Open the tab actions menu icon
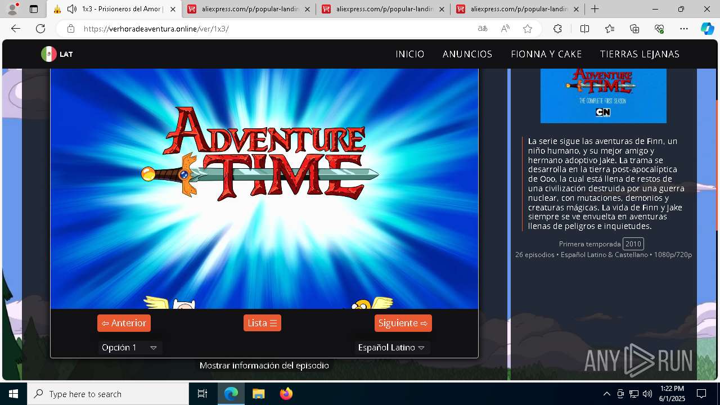Image resolution: width=720 pixels, height=405 pixels. pos(34,9)
